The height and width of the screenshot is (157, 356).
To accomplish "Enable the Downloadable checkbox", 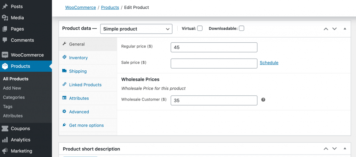I will tap(241, 28).
